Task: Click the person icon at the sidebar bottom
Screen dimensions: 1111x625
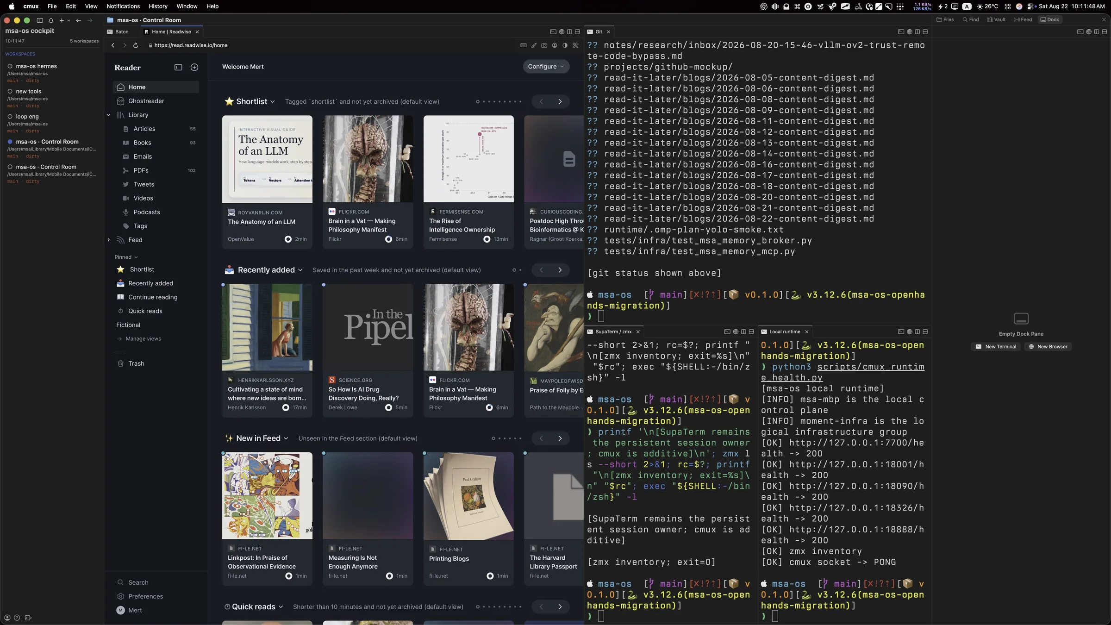Action: point(7,618)
